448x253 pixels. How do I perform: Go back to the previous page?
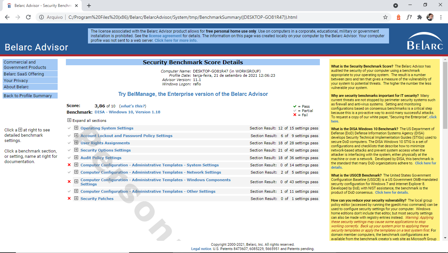pyautogui.click(x=7, y=17)
